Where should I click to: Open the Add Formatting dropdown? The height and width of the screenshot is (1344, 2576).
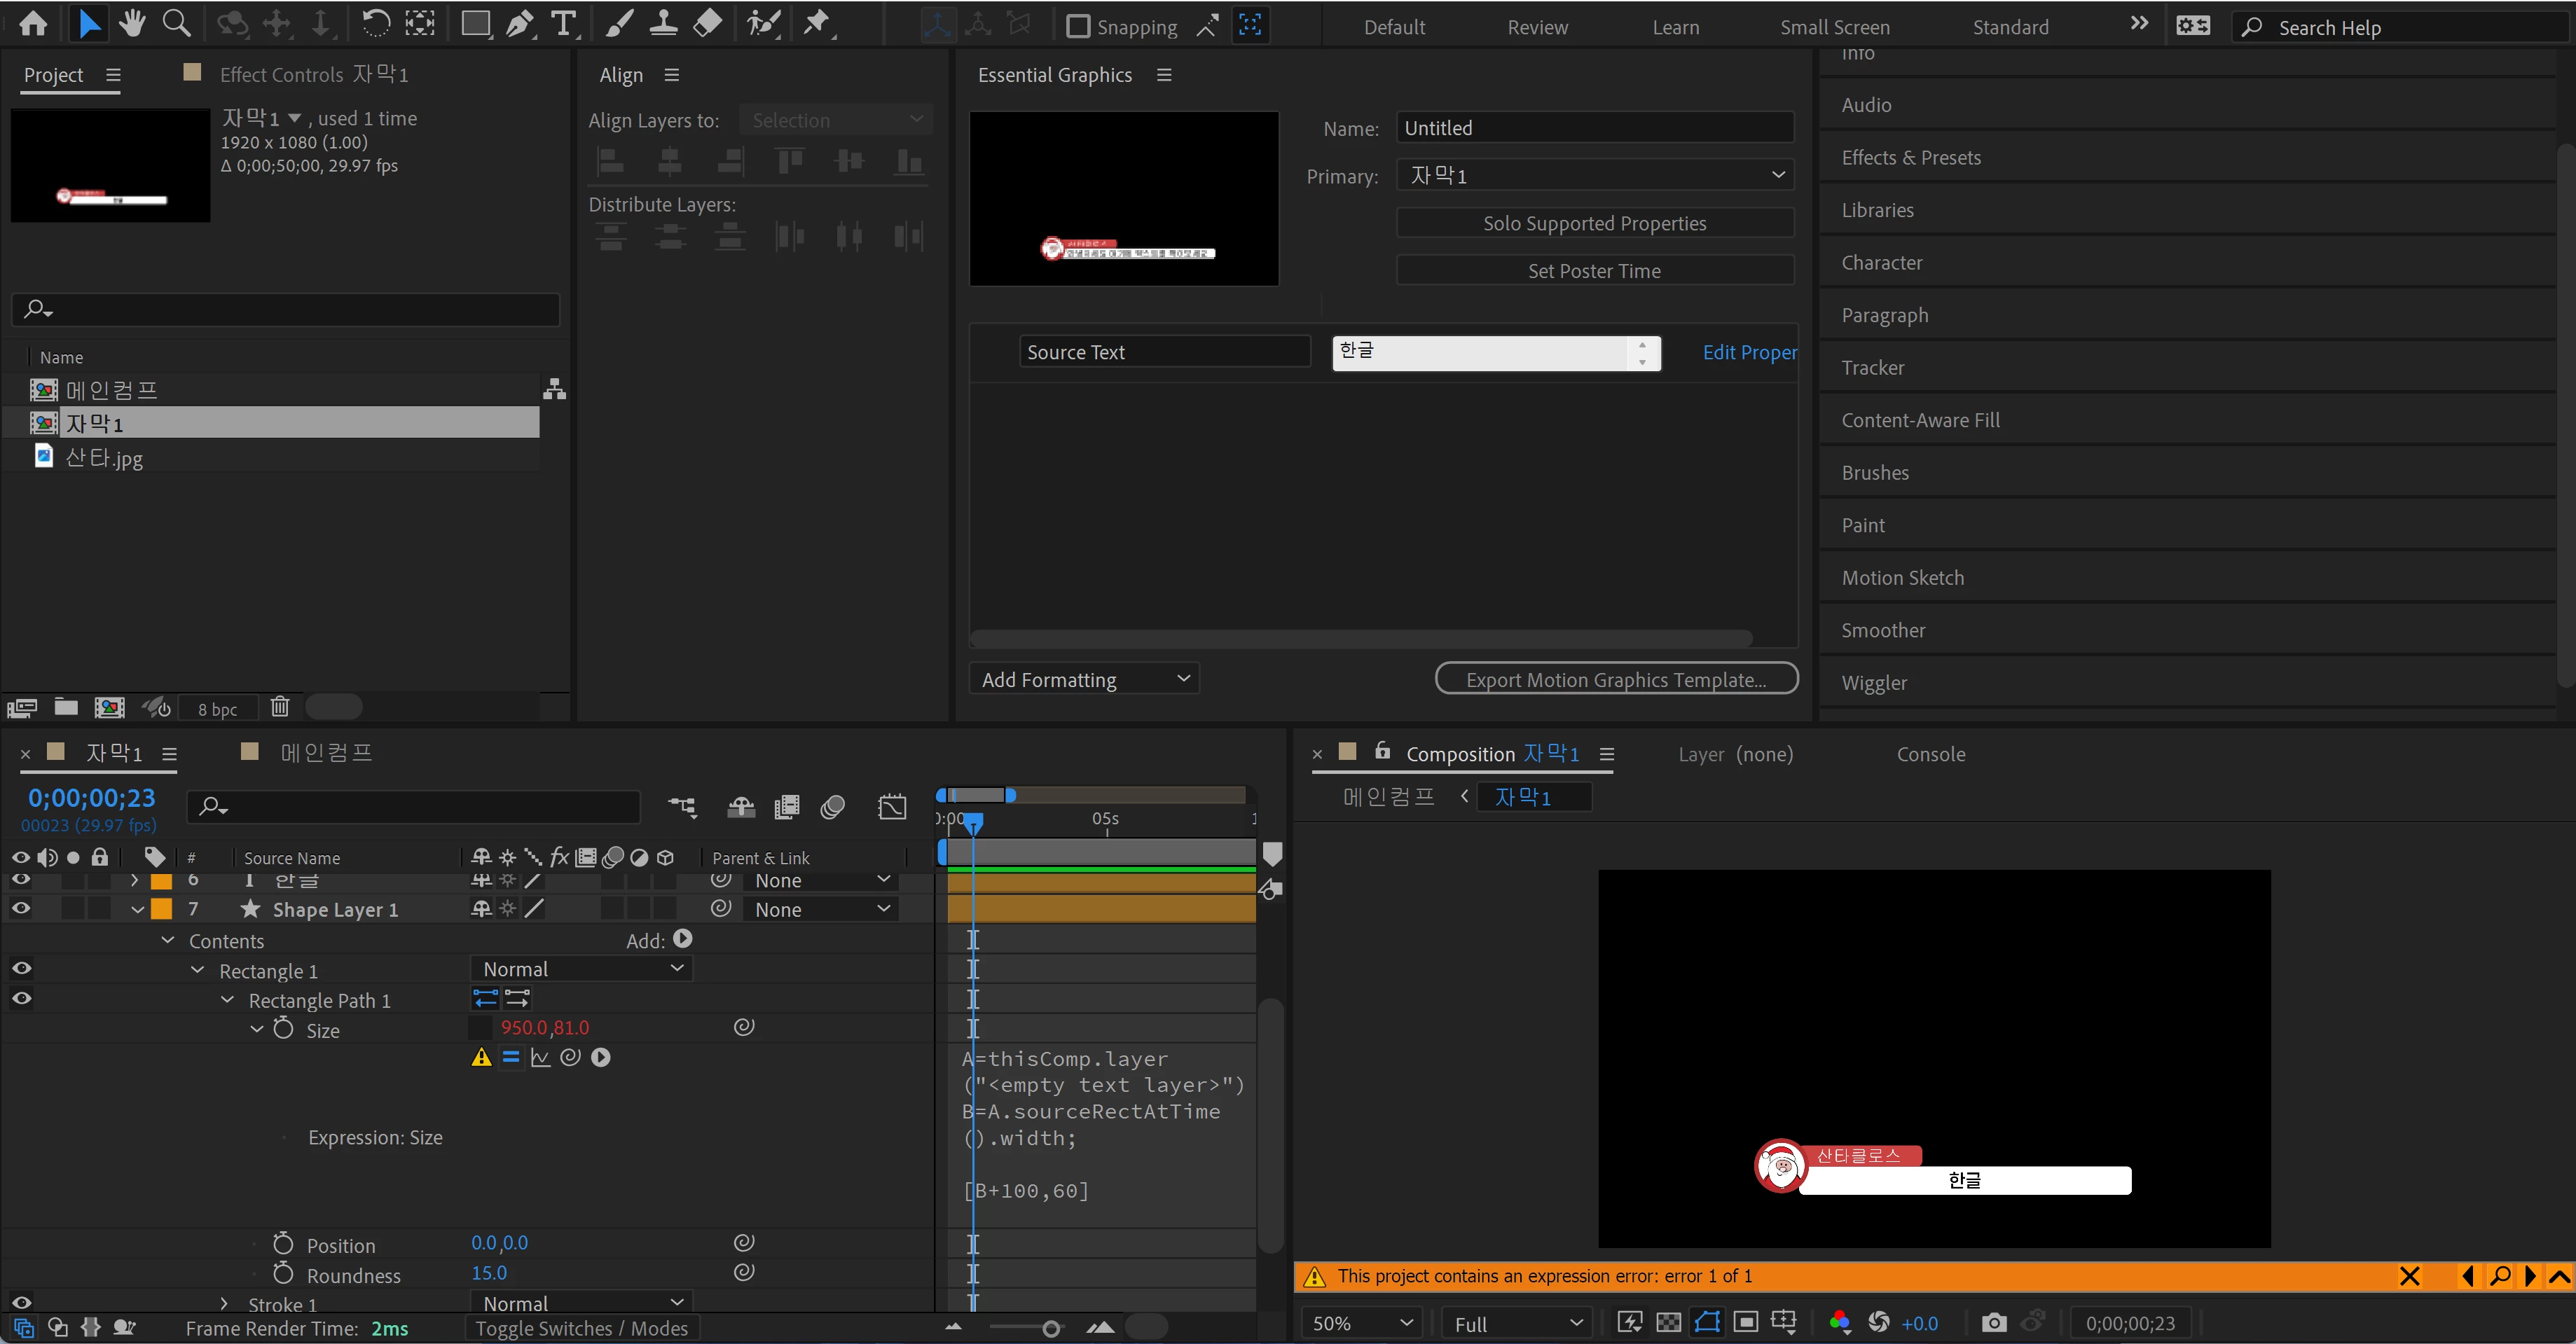point(1084,680)
